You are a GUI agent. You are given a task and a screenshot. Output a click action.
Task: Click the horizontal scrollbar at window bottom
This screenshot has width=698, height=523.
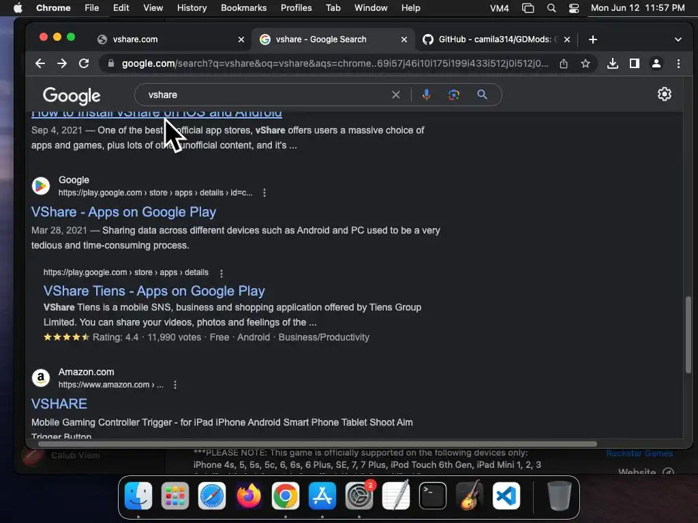pos(317,444)
